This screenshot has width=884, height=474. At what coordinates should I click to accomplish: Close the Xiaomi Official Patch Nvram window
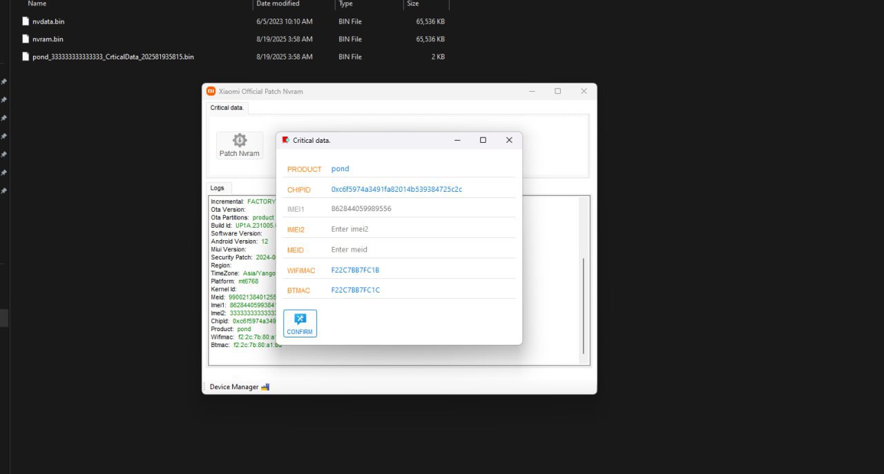[x=584, y=91]
